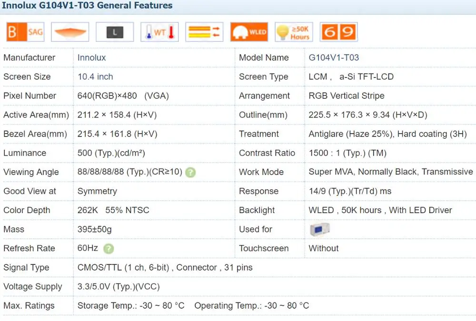The image size is (476, 321).
Task: Click the 'Response' row label
Action: (x=258, y=192)
